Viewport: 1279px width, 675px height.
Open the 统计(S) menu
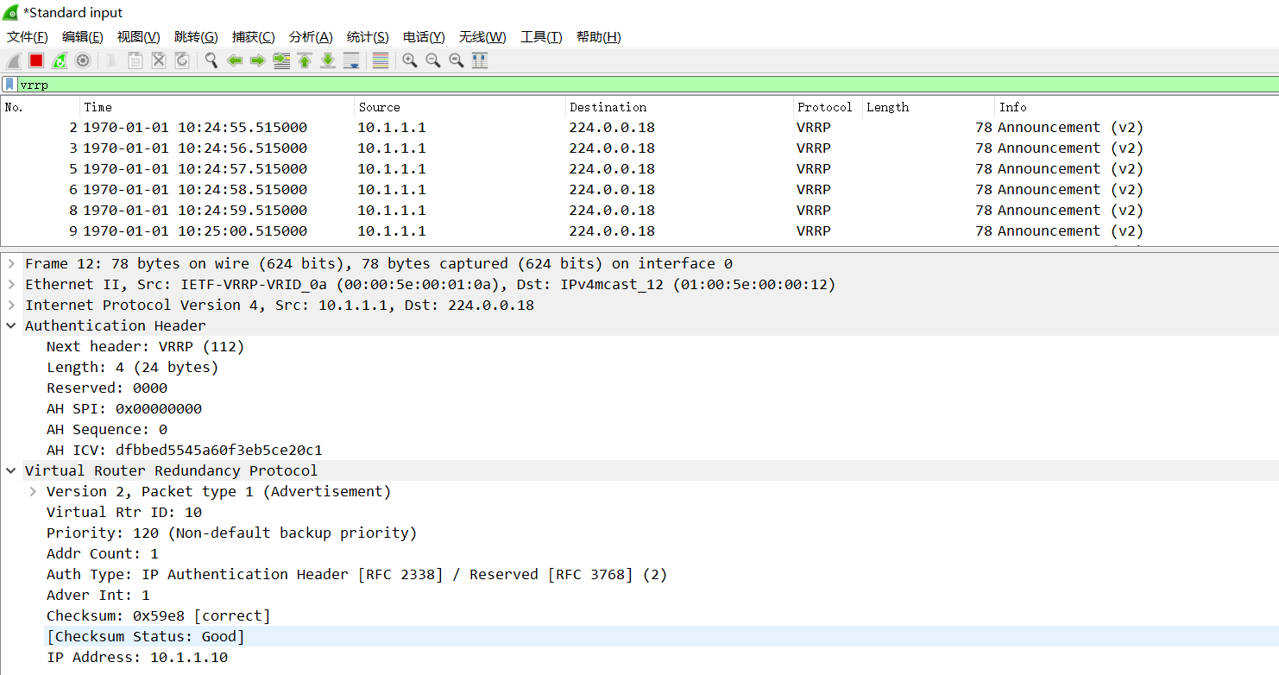(368, 37)
